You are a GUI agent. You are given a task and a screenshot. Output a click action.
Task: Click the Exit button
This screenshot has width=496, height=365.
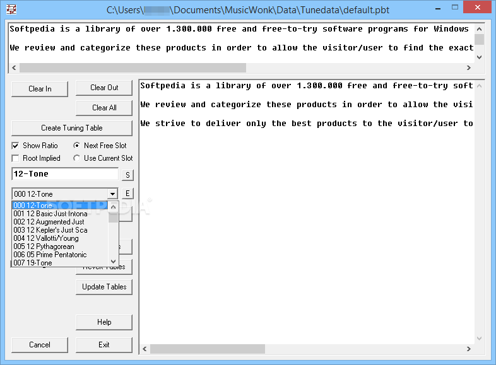click(104, 345)
